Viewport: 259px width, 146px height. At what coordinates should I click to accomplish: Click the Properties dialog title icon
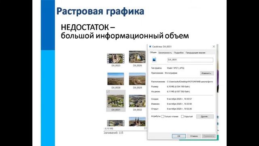150,47
